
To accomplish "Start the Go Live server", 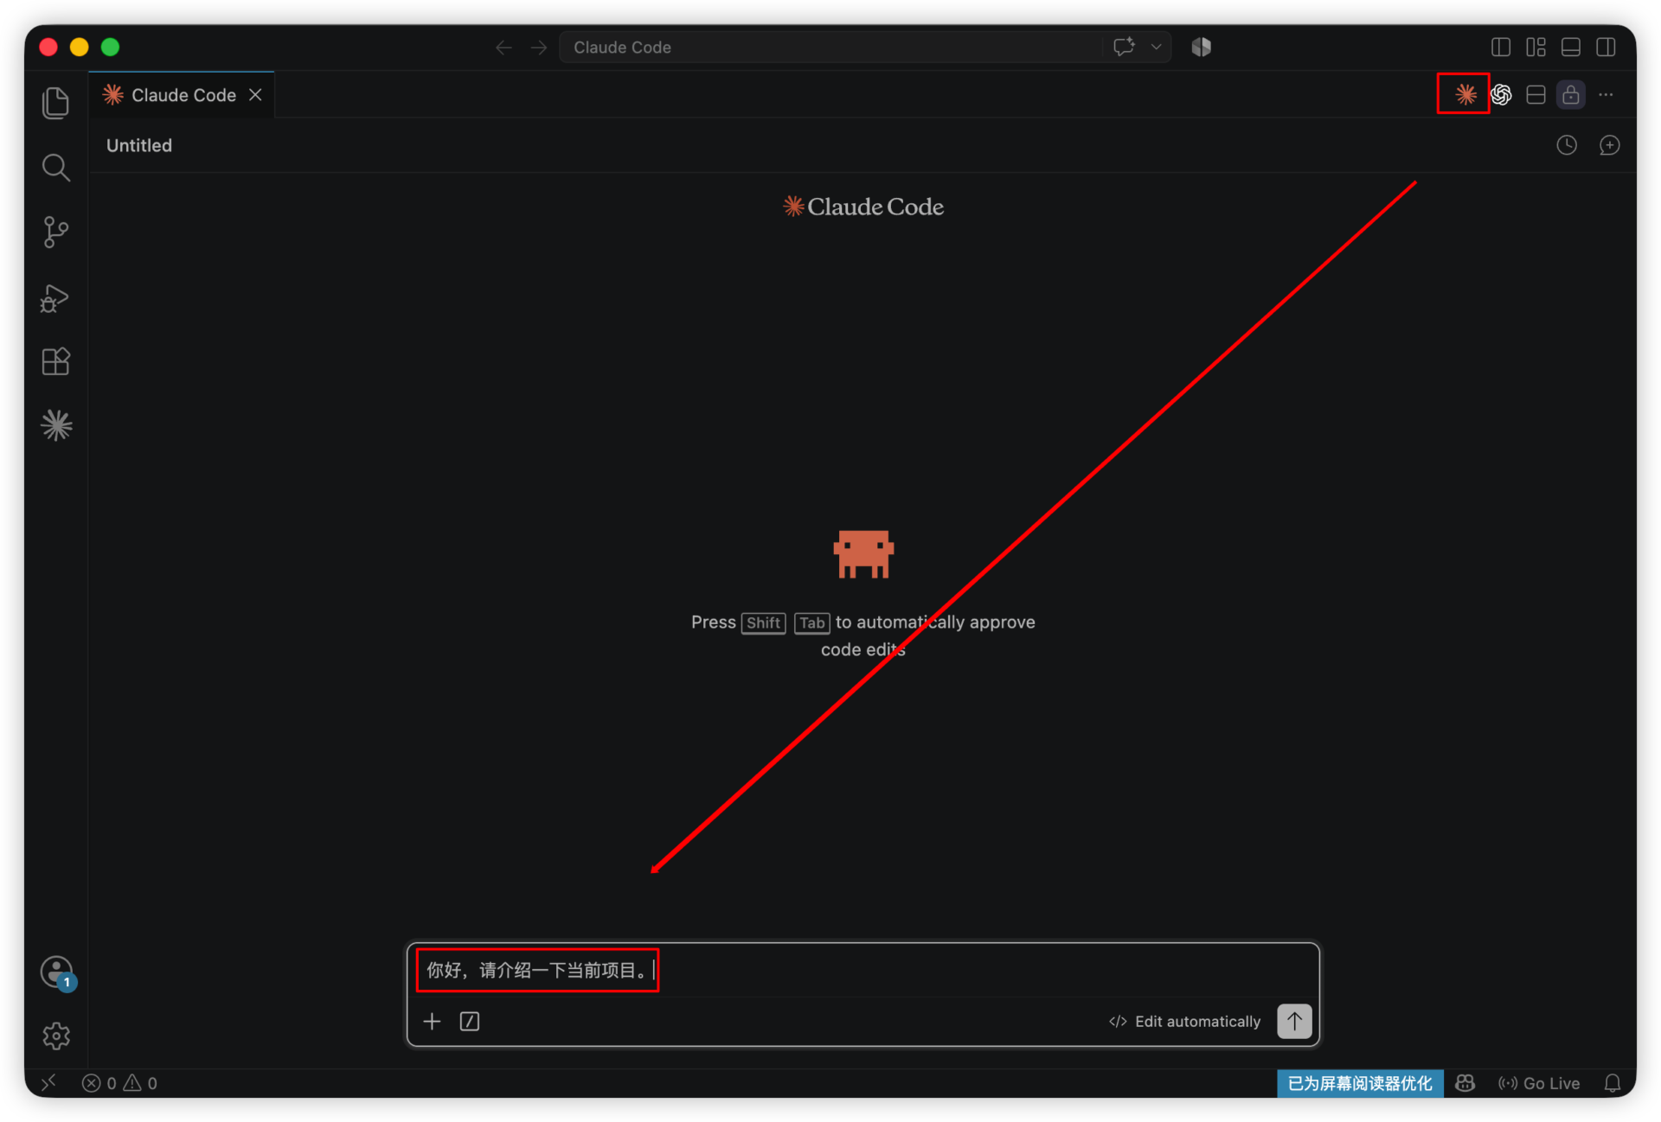I will pos(1538,1083).
